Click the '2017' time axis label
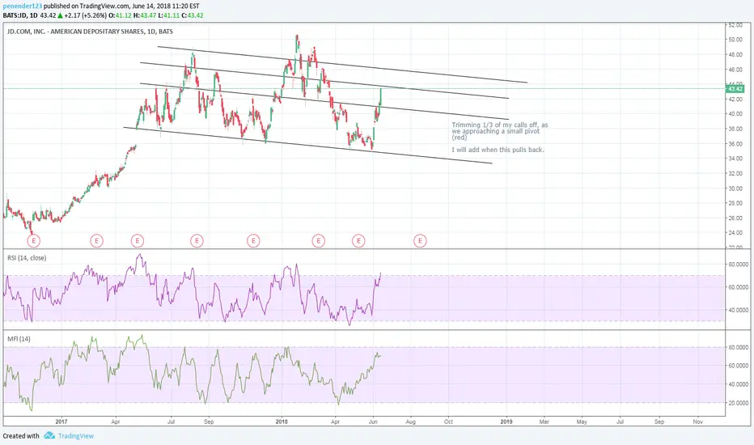 click(x=61, y=422)
